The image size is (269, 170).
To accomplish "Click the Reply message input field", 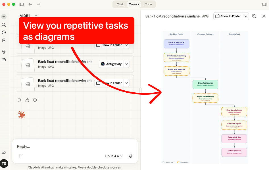I will point(75,146).
